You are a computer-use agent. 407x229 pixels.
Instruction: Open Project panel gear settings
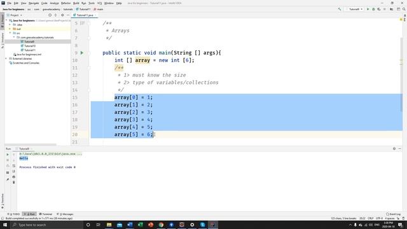[x=62, y=15]
